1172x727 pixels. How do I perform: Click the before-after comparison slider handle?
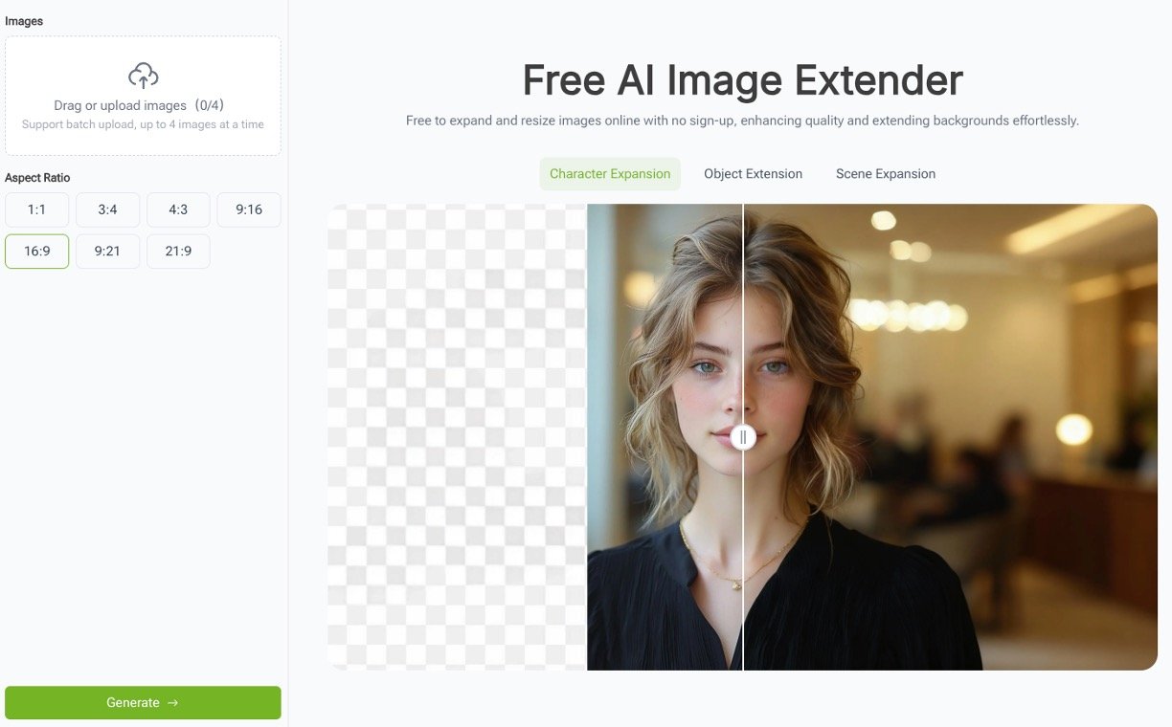(743, 436)
